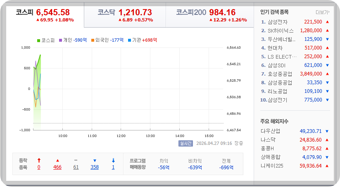Open 리노공업 stock entry

click(278, 91)
